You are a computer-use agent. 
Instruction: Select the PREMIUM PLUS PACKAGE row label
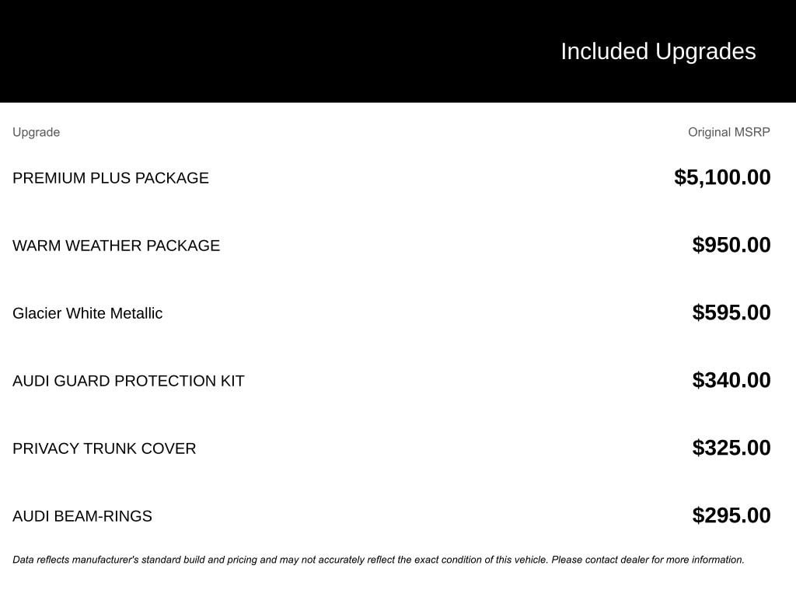point(110,178)
